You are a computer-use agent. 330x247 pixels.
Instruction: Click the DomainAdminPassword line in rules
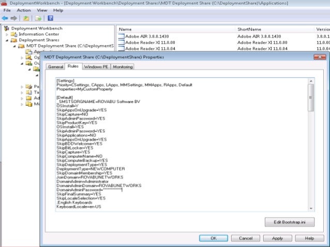click(89, 190)
